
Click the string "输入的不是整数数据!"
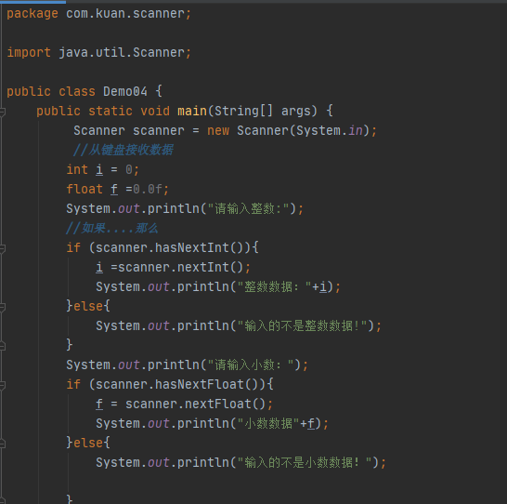click(x=302, y=325)
